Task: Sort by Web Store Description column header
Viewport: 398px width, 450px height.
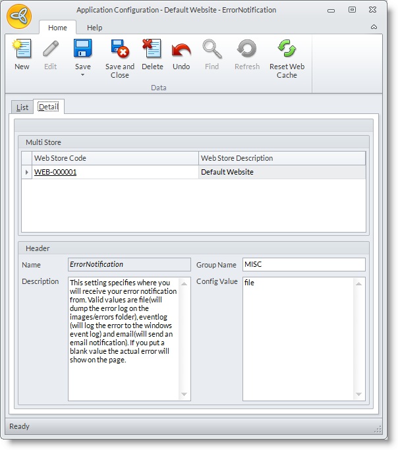Action: [282, 158]
